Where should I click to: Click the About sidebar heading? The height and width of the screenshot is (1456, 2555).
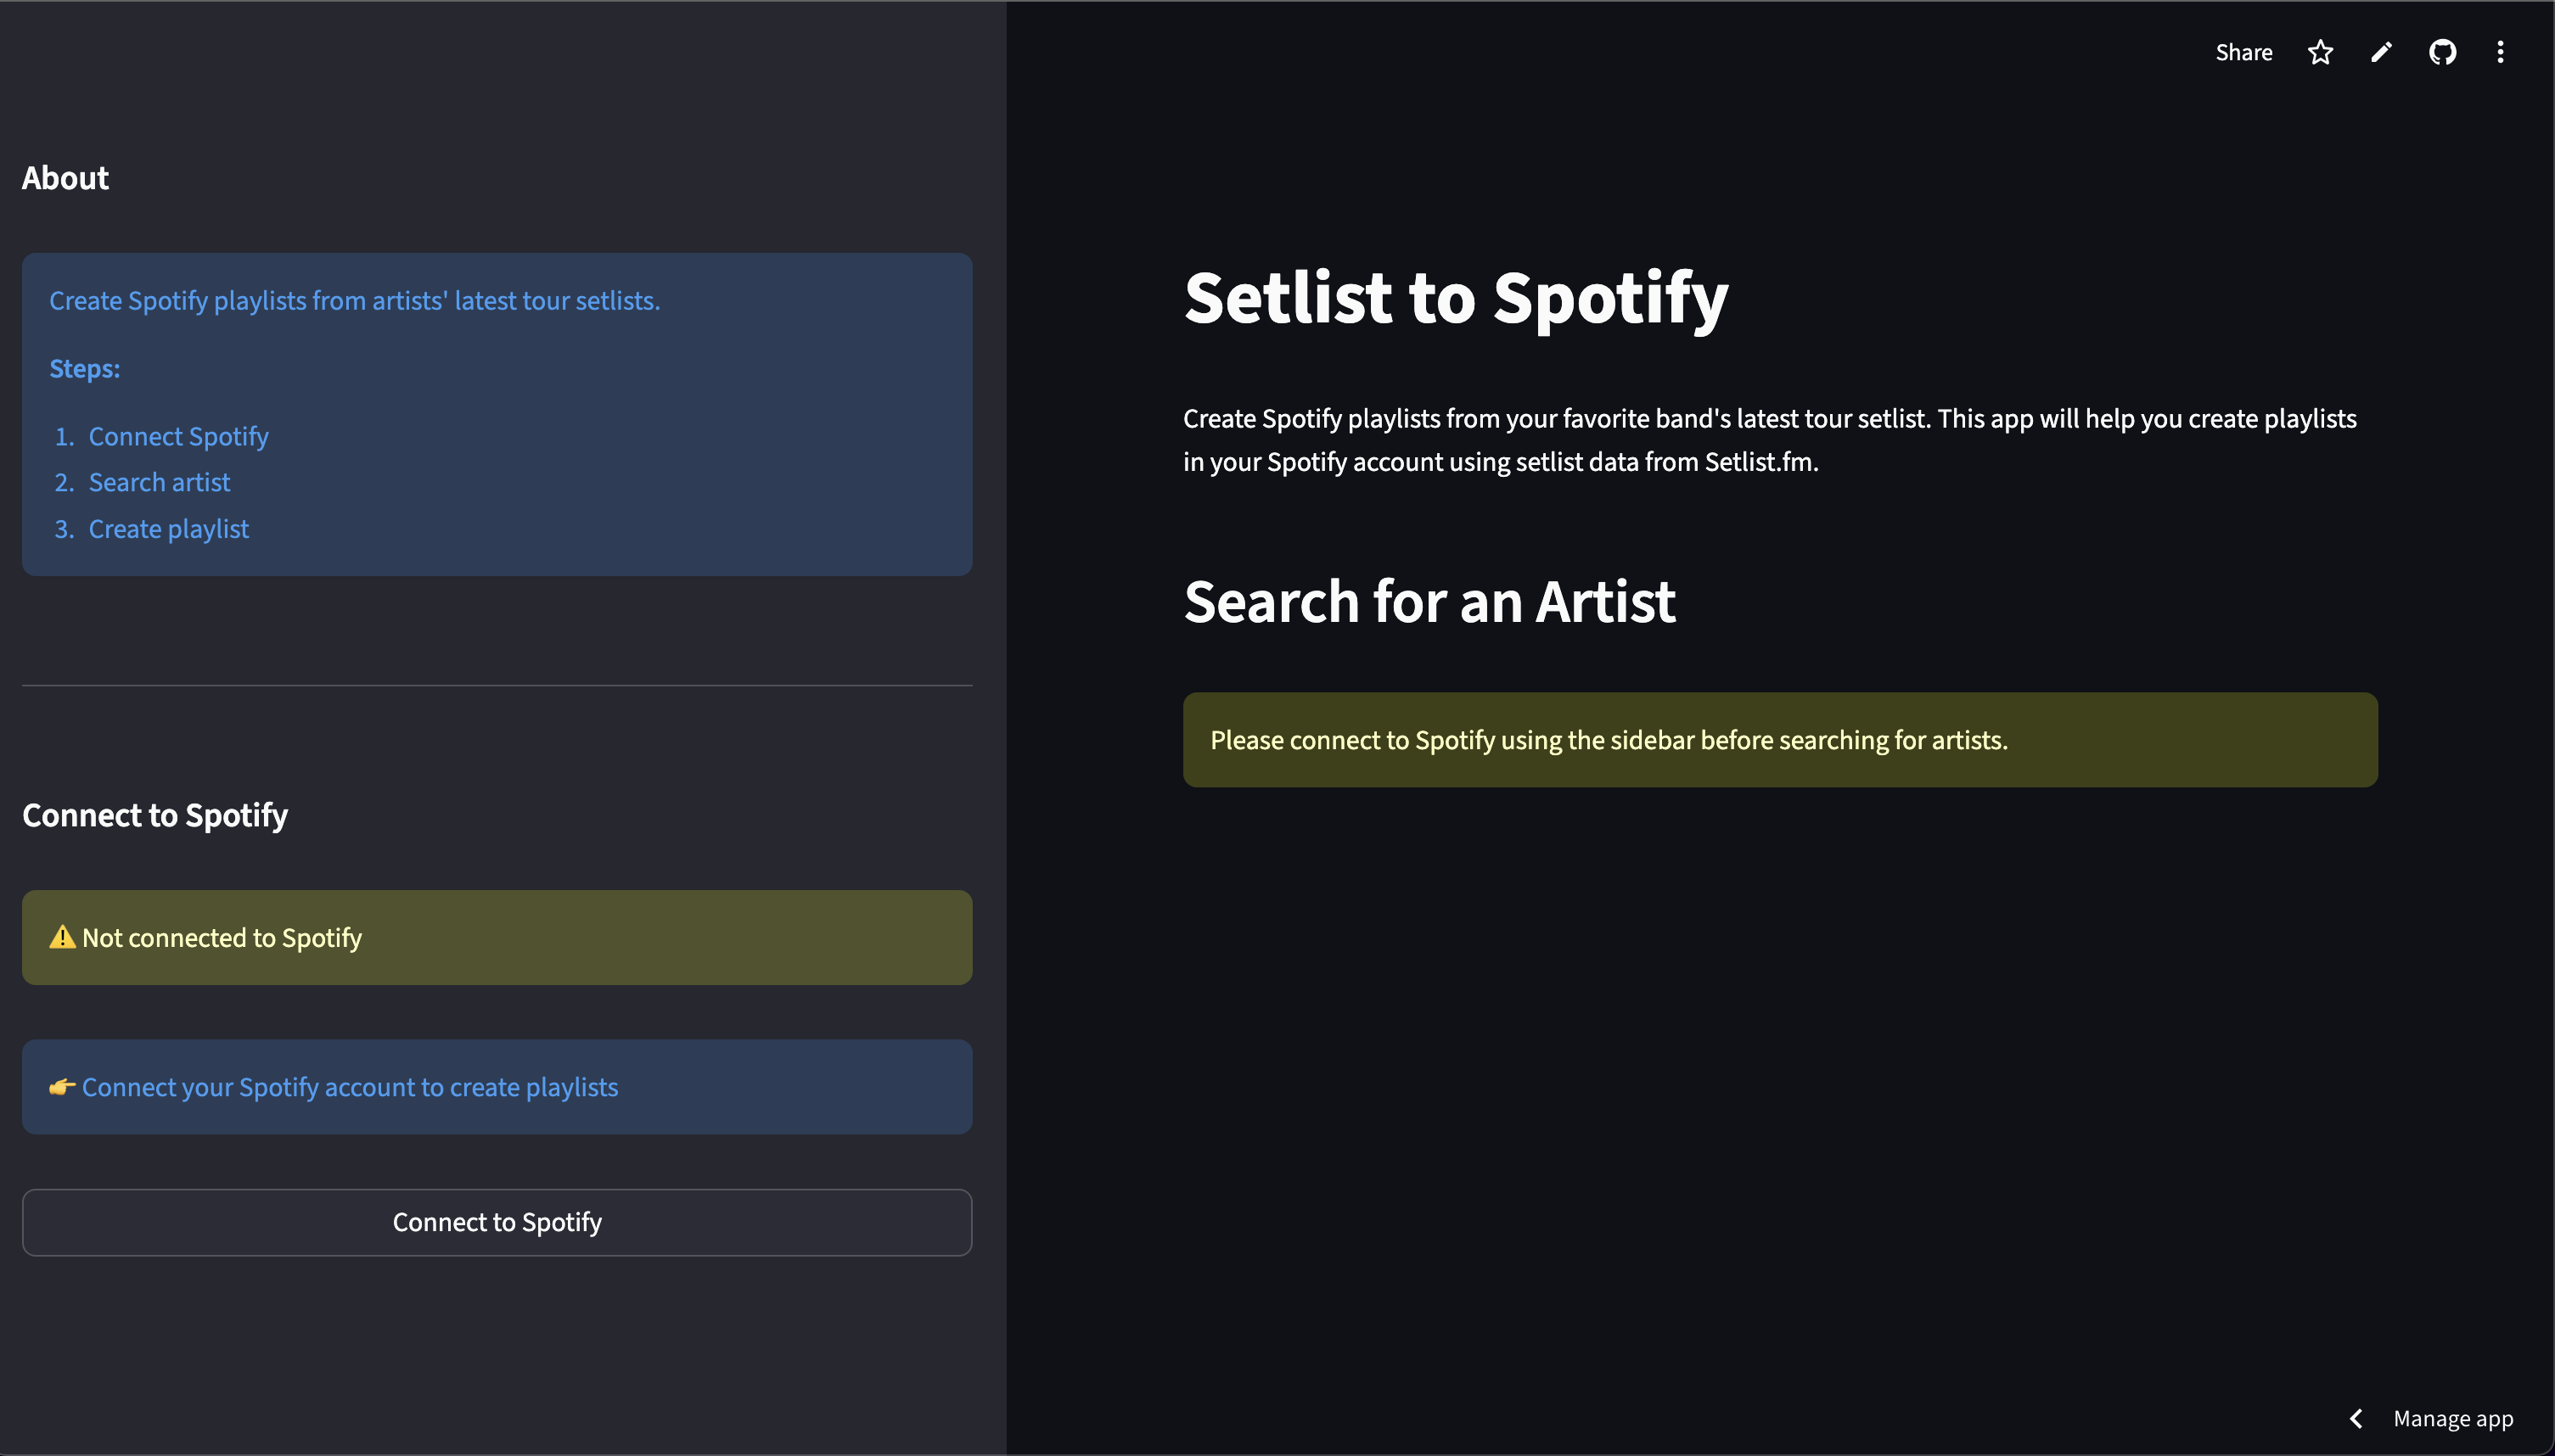click(65, 178)
